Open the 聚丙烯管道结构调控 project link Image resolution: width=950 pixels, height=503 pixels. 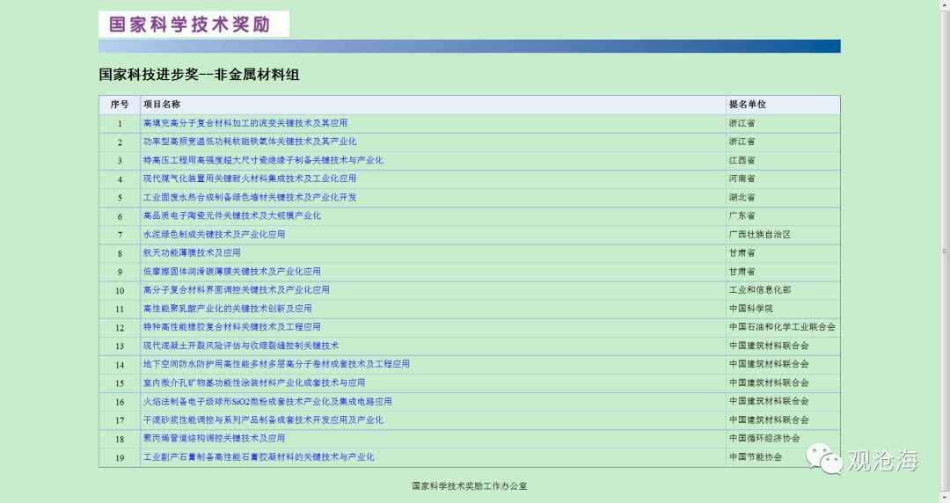tap(214, 438)
